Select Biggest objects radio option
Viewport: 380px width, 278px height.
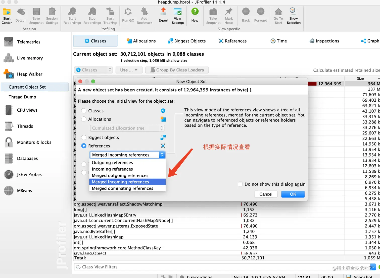click(84, 137)
